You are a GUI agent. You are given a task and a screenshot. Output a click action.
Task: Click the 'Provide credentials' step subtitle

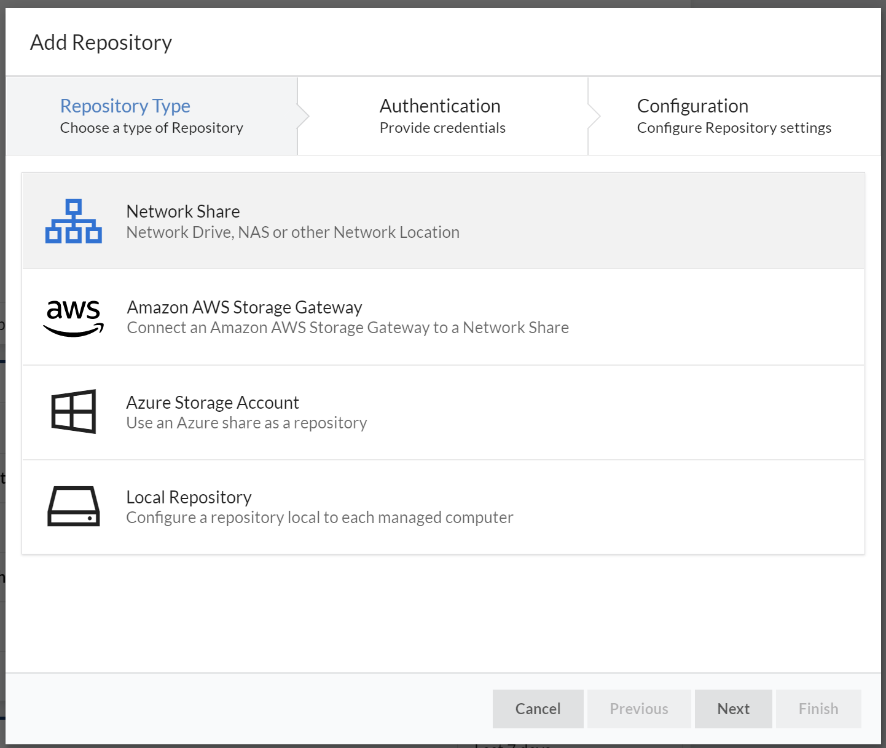point(442,128)
